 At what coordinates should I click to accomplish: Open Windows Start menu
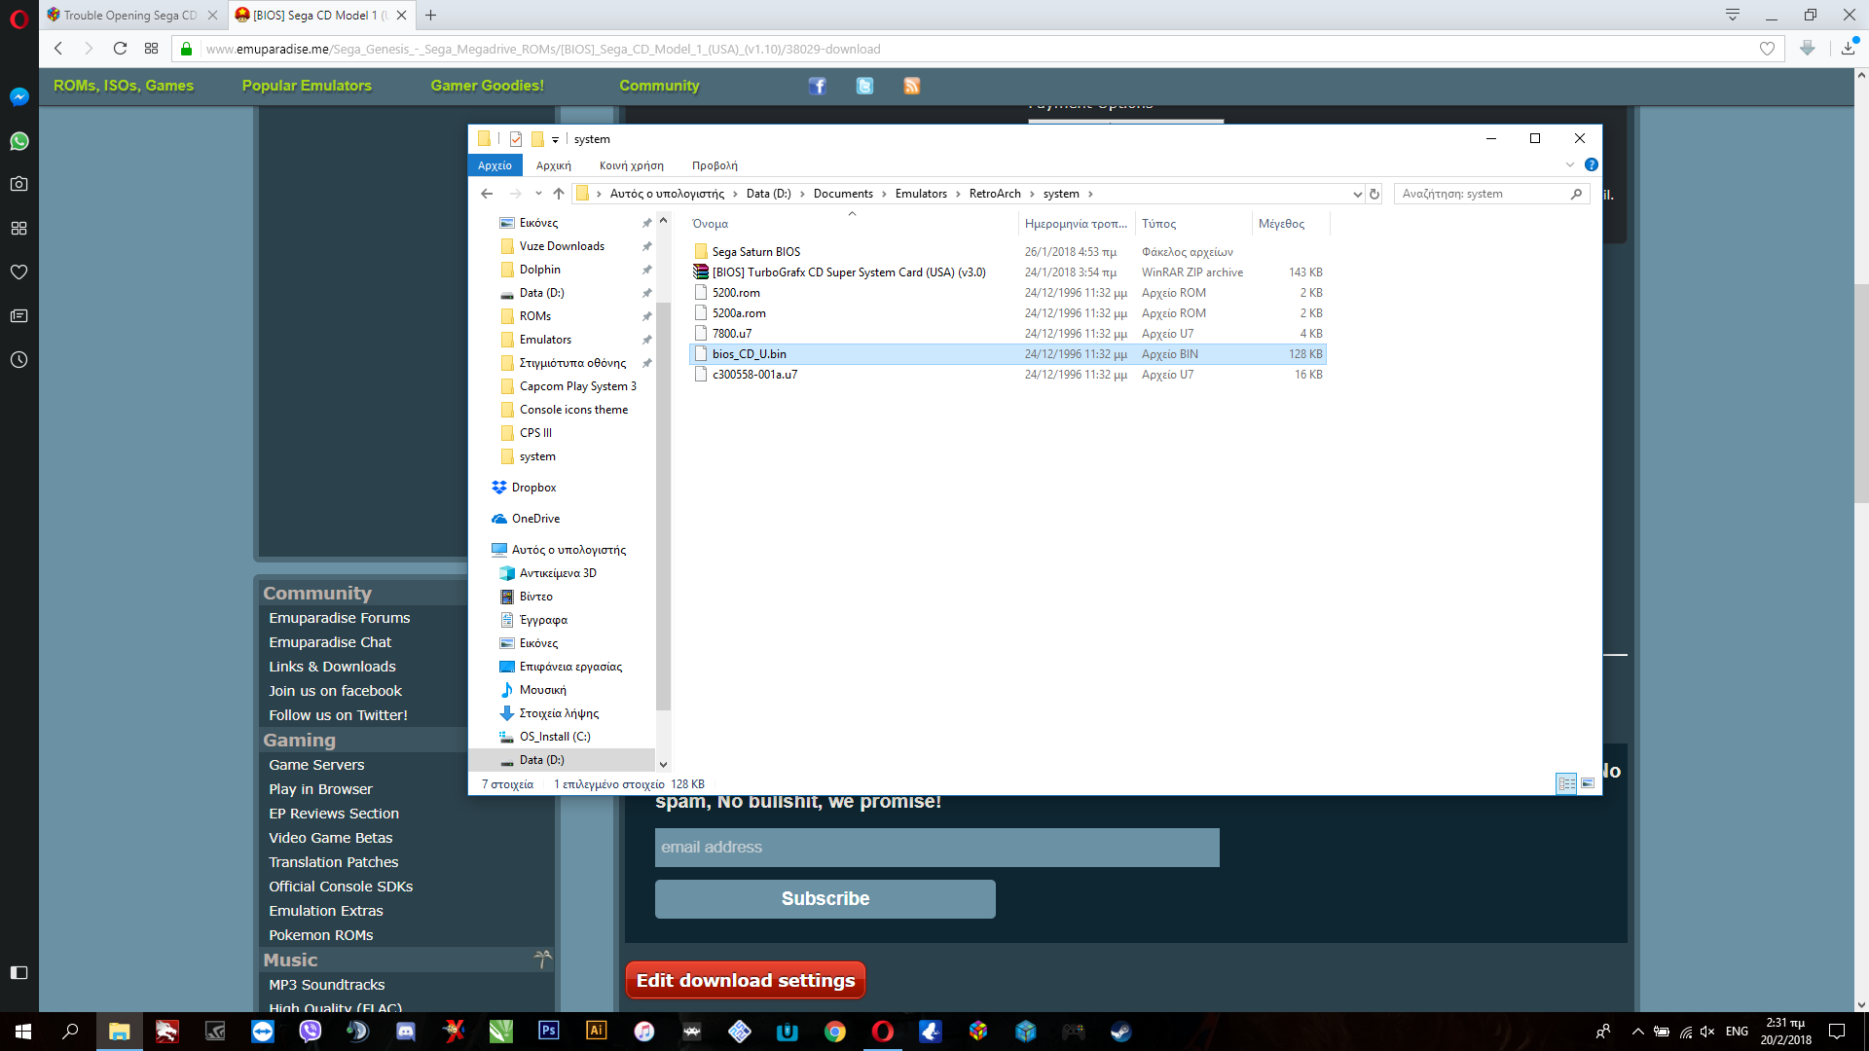click(x=23, y=1031)
